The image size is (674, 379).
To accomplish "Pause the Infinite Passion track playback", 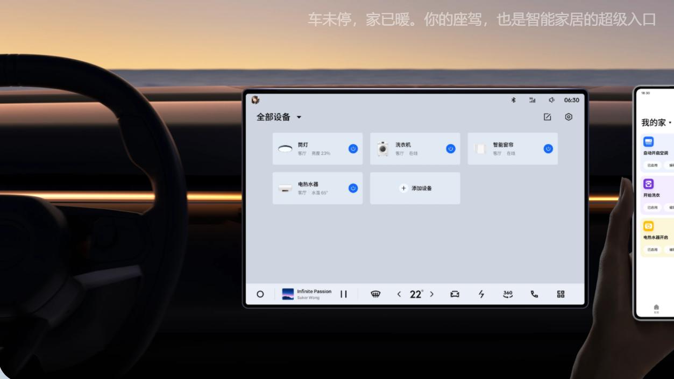I will (344, 294).
